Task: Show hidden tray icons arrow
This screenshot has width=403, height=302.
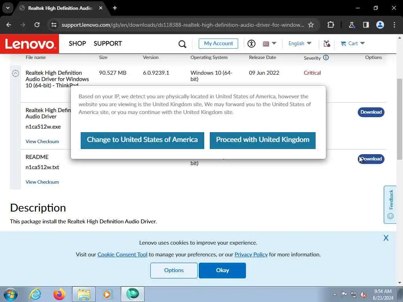Action: tap(335, 295)
